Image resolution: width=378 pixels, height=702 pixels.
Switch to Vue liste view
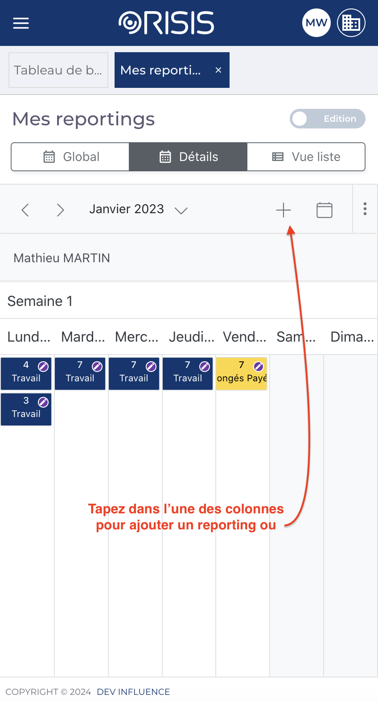(306, 157)
